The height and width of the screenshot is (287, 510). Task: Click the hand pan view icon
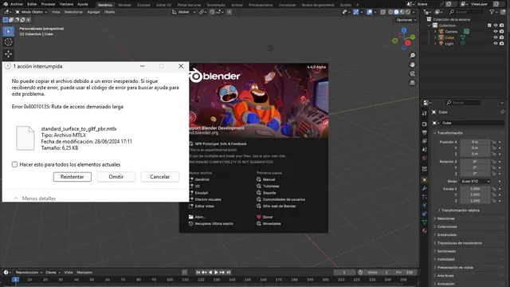412,65
